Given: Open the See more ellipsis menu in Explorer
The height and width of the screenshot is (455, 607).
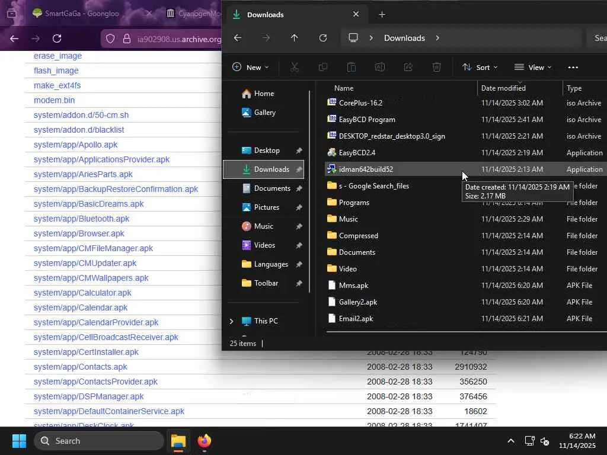Looking at the screenshot, I should coord(573,68).
